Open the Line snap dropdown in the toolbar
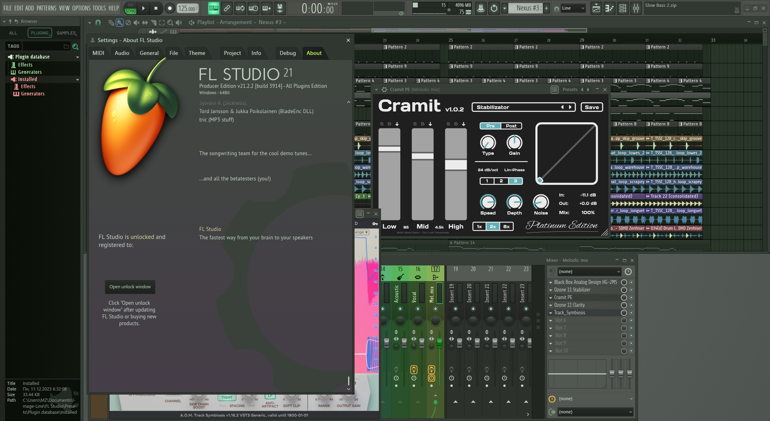Image resolution: width=770 pixels, height=421 pixels. (x=573, y=8)
